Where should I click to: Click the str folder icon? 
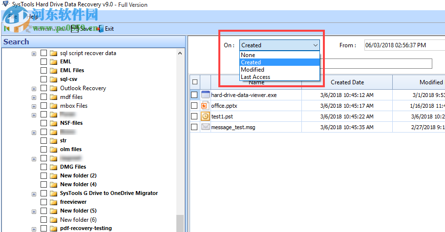[x=53, y=141]
